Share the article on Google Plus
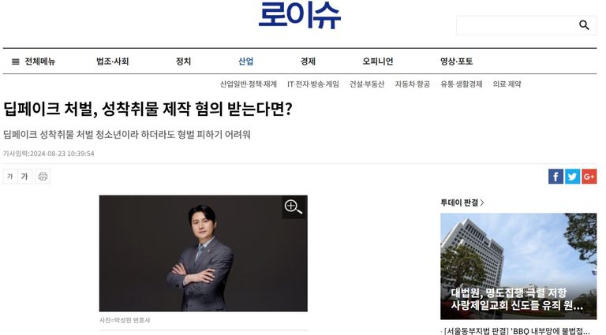This screenshot has height=335, width=606. click(589, 177)
